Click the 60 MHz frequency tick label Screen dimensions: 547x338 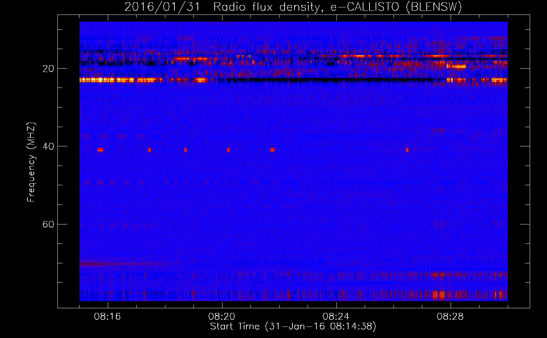(x=48, y=224)
